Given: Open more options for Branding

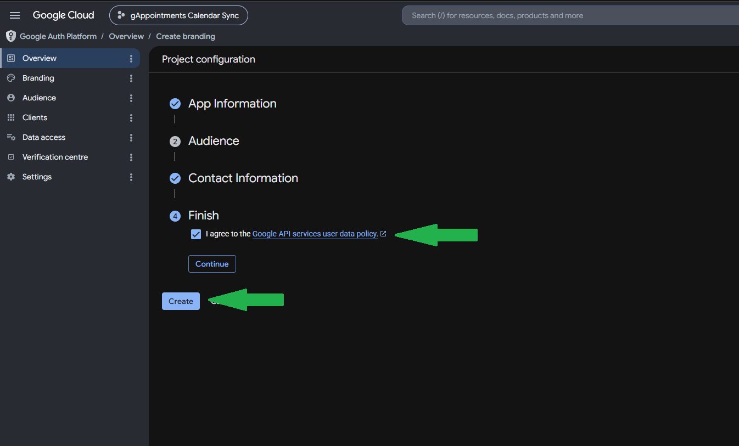Looking at the screenshot, I should [x=131, y=78].
